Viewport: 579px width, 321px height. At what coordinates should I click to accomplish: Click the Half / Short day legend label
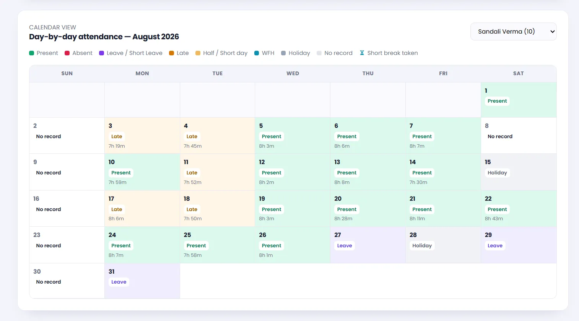pyautogui.click(x=225, y=53)
